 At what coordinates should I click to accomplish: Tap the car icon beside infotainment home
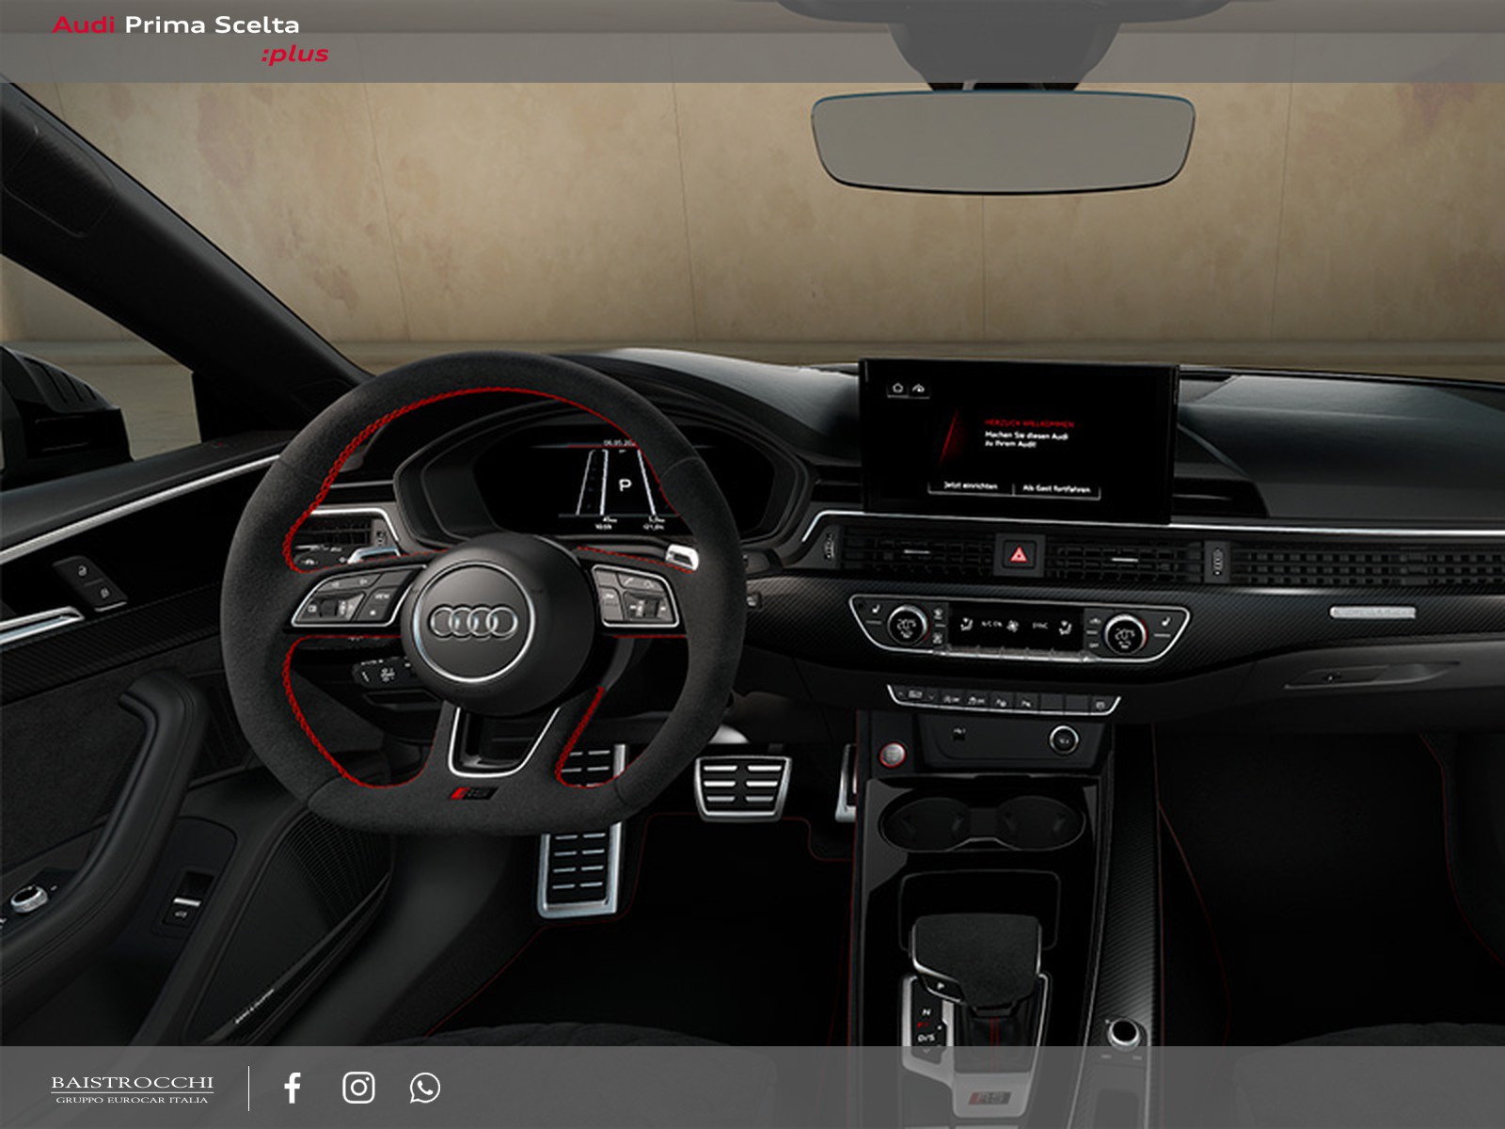[x=919, y=388]
